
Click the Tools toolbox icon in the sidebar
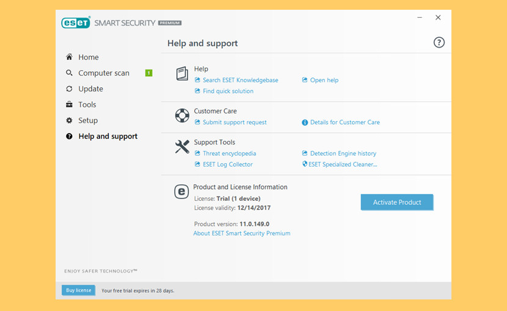click(69, 105)
